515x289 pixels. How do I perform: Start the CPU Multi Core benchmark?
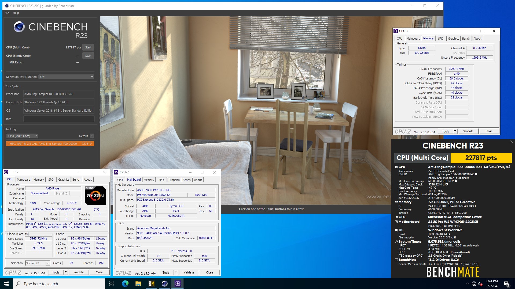click(88, 47)
